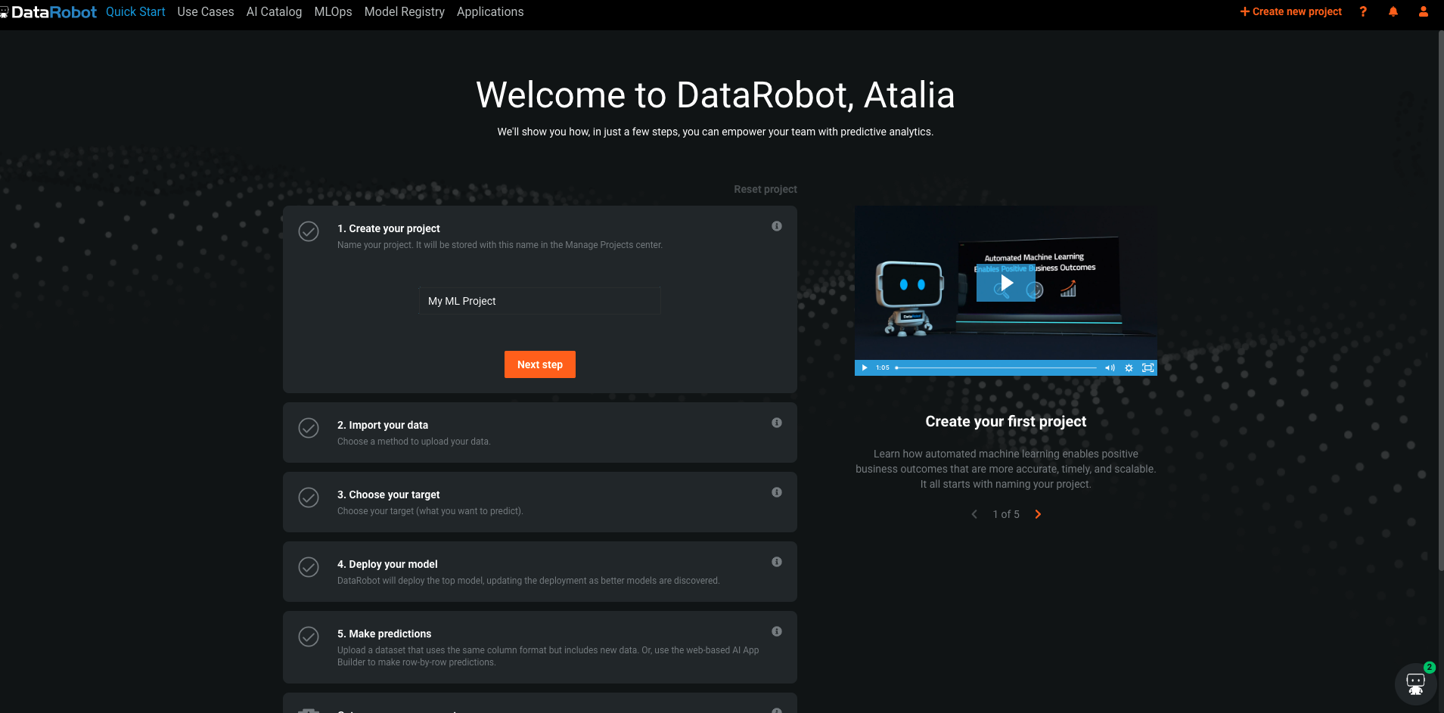This screenshot has width=1444, height=713.
Task: Click the page vertical scrollbar
Action: coord(1440,300)
